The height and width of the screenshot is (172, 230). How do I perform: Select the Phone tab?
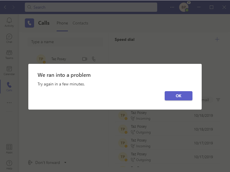pos(62,23)
